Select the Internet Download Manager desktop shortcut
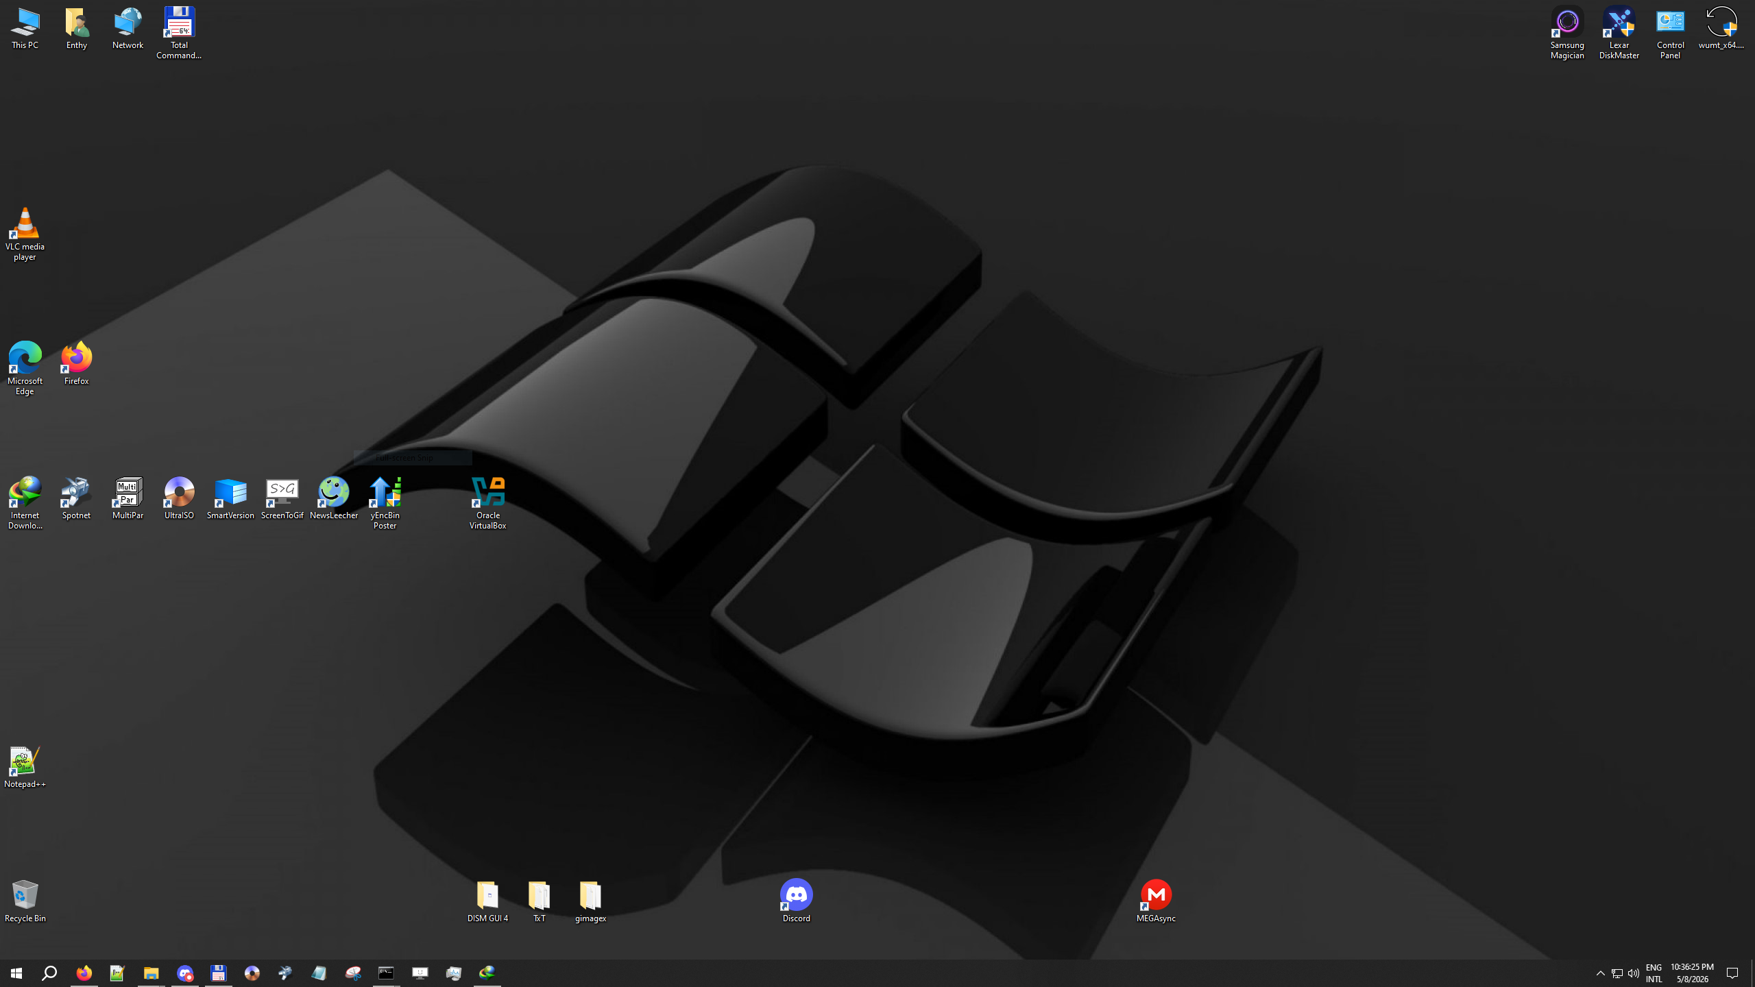The height and width of the screenshot is (987, 1755). click(x=25, y=503)
